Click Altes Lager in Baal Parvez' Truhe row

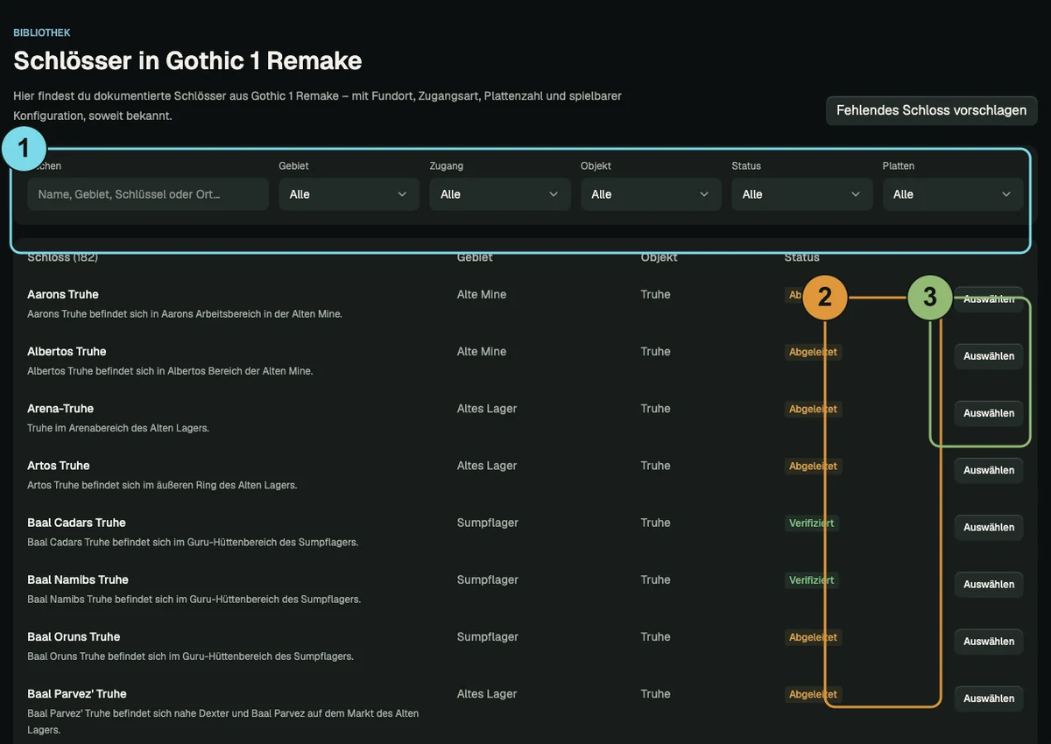pos(487,693)
